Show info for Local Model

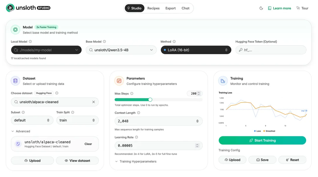click(x=30, y=41)
